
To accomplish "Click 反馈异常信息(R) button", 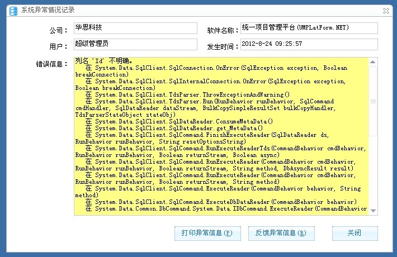I will coord(281,233).
